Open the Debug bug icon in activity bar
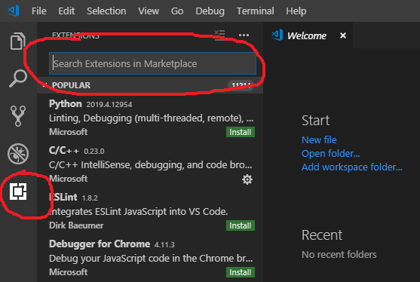The image size is (420, 282). click(18, 154)
